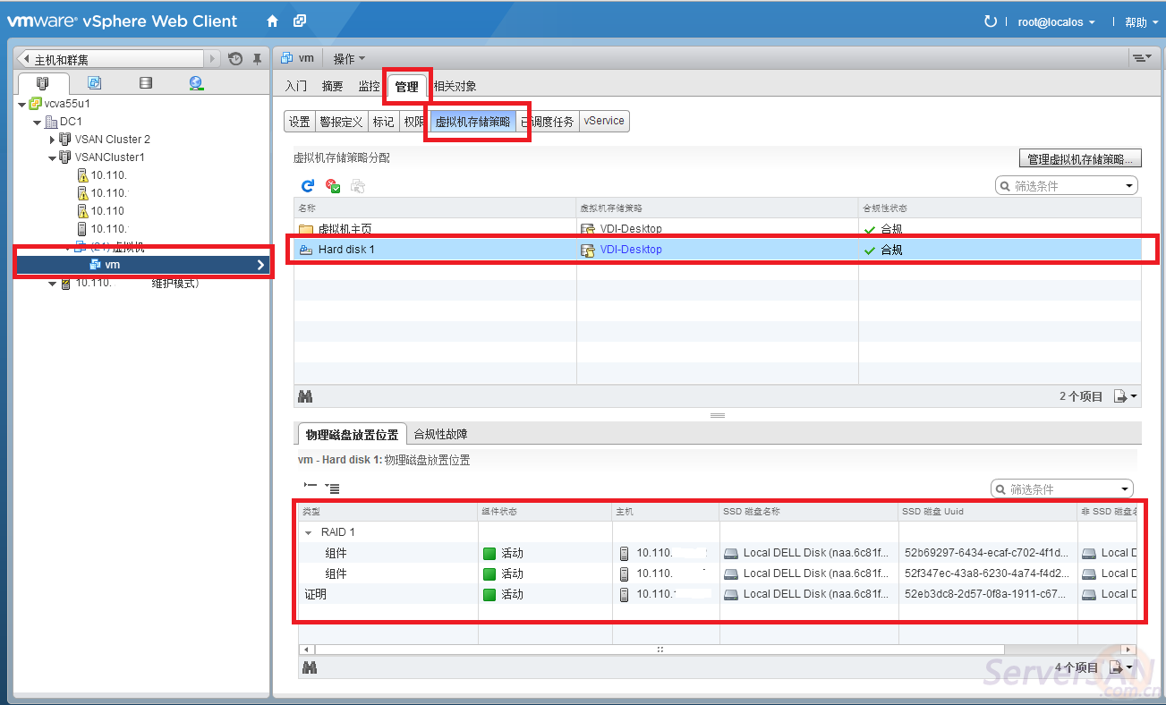The width and height of the screenshot is (1166, 705).
Task: Click the horizontal scrollbar in placement table
Action: click(660, 650)
